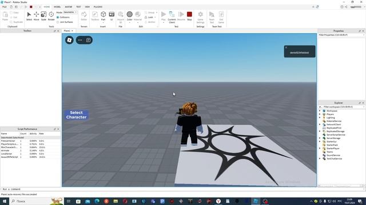Open the Windows Start menu
Image resolution: width=366 pixels, height=205 pixels.
(5, 201)
